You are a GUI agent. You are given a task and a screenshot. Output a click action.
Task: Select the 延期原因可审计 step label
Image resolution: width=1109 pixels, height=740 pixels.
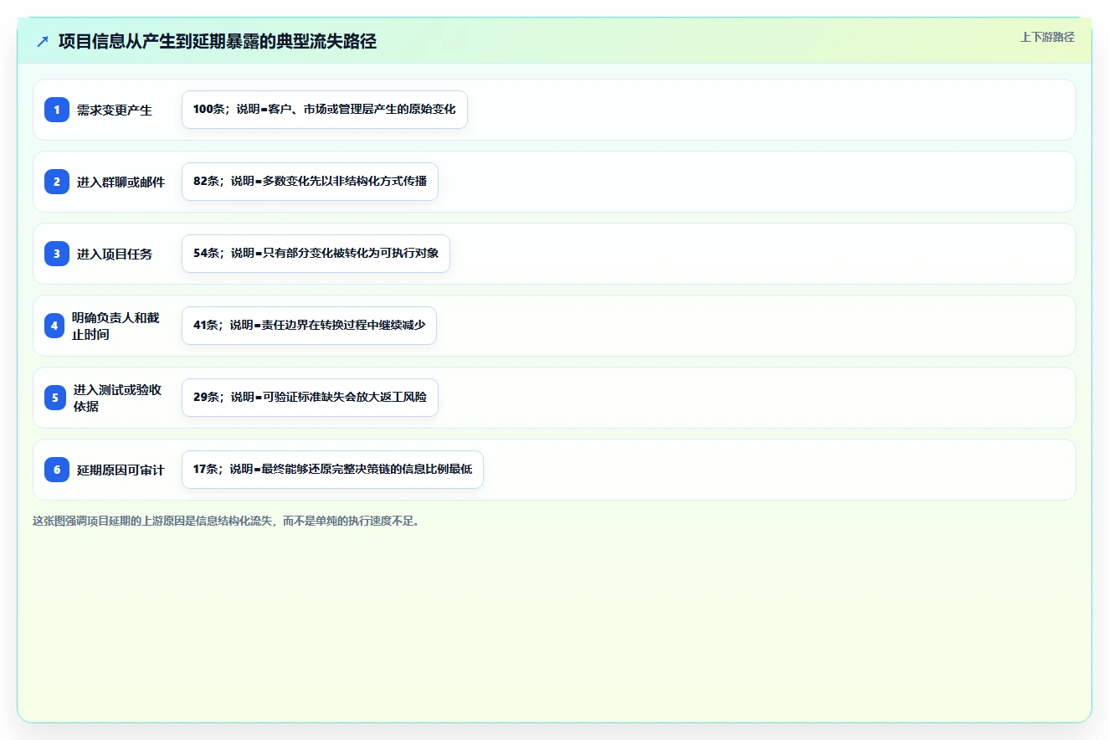pyautogui.click(x=121, y=470)
